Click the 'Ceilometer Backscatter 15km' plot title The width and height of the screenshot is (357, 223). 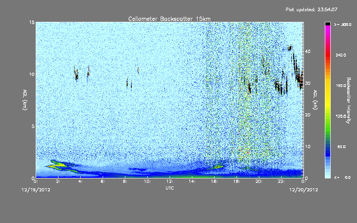(169, 19)
